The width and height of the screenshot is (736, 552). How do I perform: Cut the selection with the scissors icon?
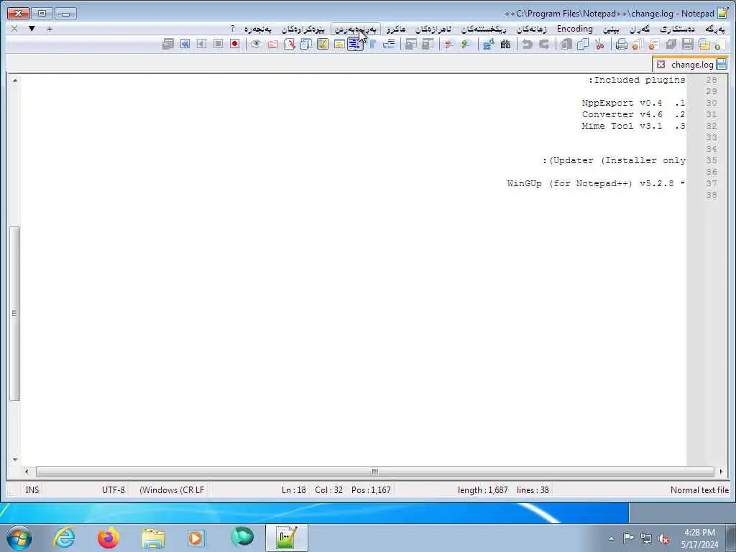click(x=599, y=45)
